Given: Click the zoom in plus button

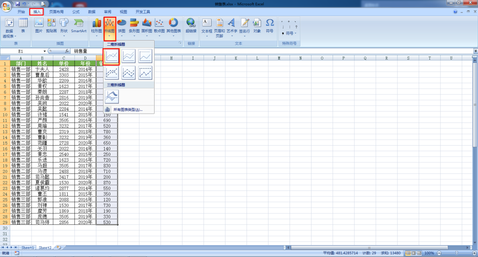Looking at the screenshot, I should click(474, 253).
